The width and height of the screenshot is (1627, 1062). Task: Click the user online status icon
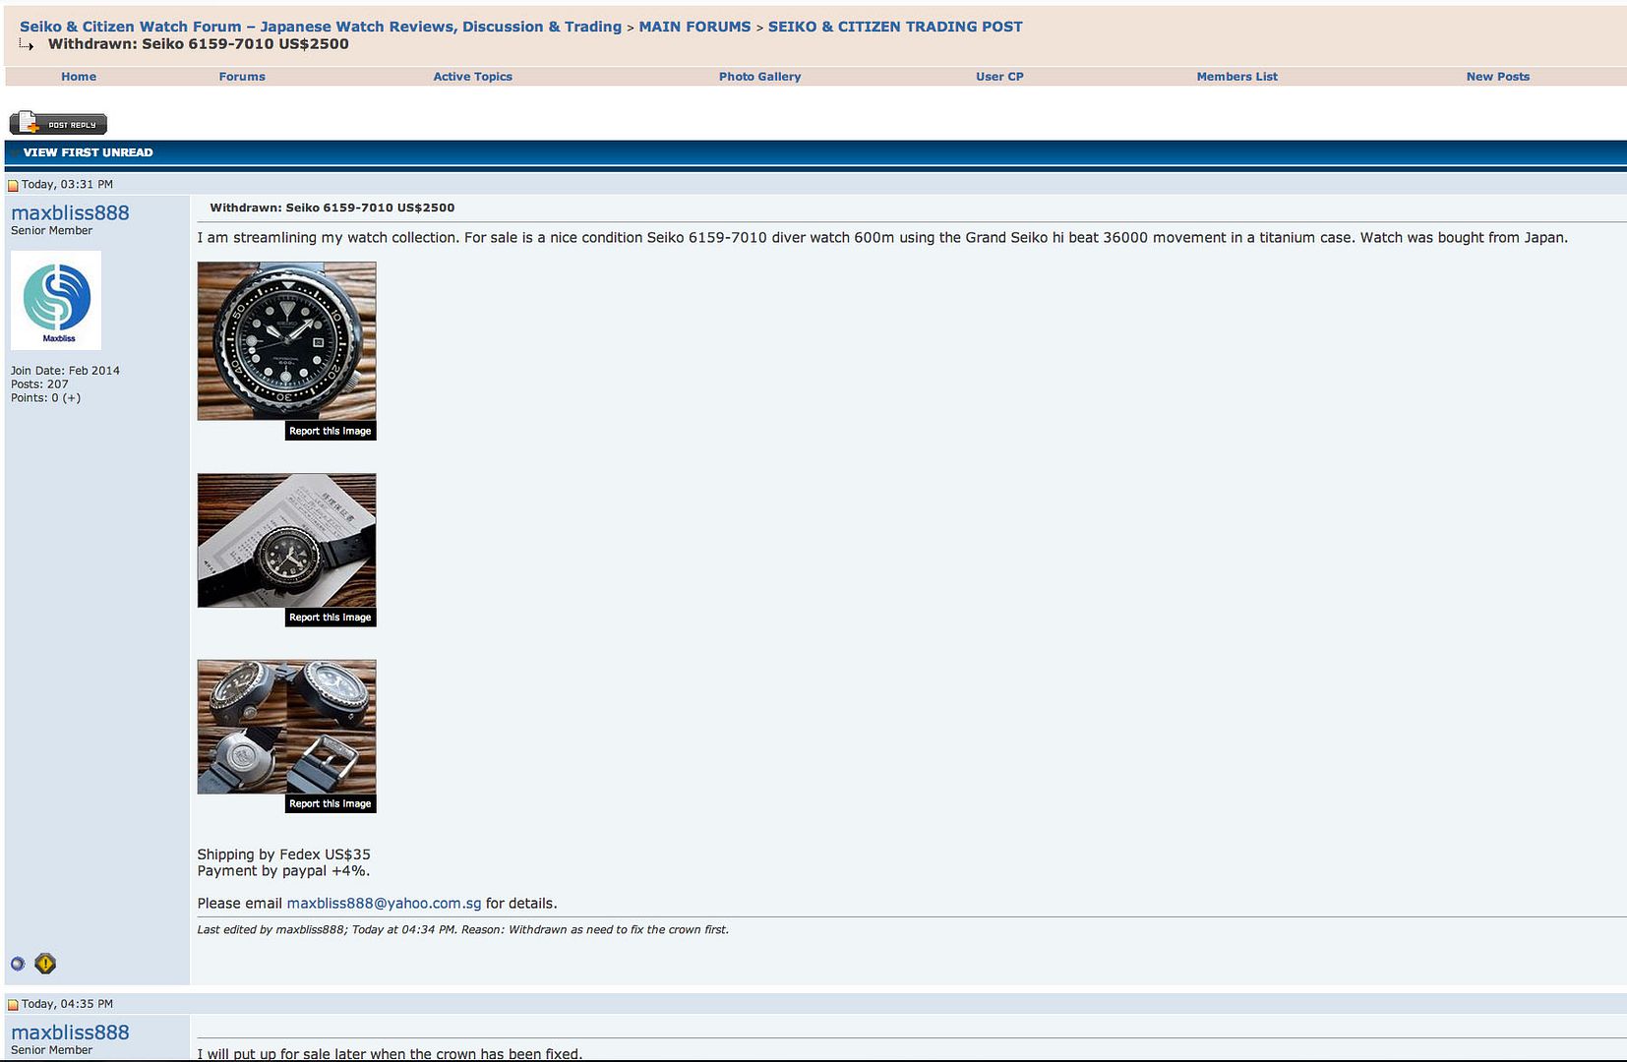coord(17,964)
